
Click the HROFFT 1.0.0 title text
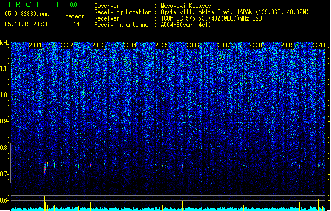42,4
